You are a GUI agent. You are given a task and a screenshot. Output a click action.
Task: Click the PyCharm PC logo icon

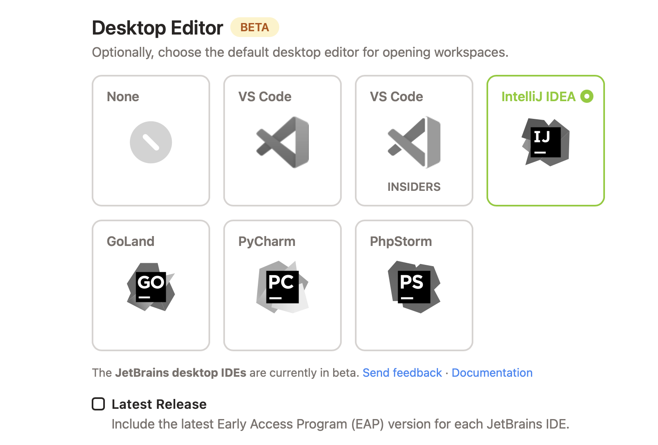tap(283, 287)
